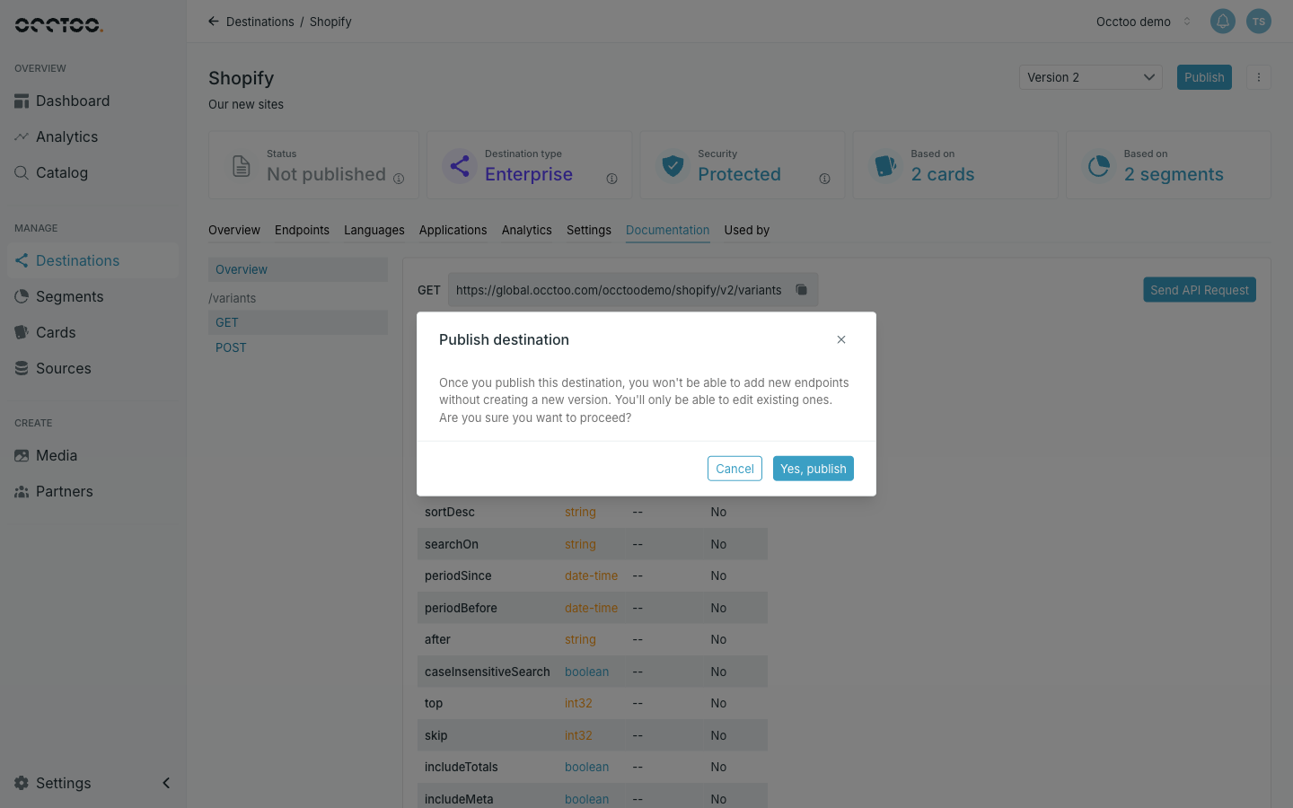Image resolution: width=1293 pixels, height=808 pixels.
Task: Open the Occtoo demo organization switcher
Action: (1143, 22)
